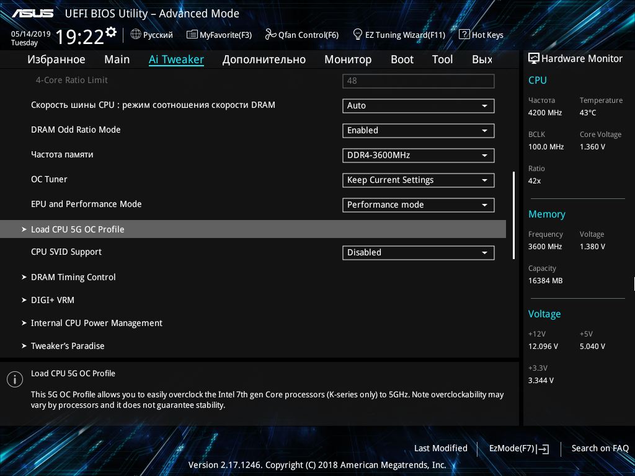Click the Qfan Control fan icon

click(x=270, y=35)
